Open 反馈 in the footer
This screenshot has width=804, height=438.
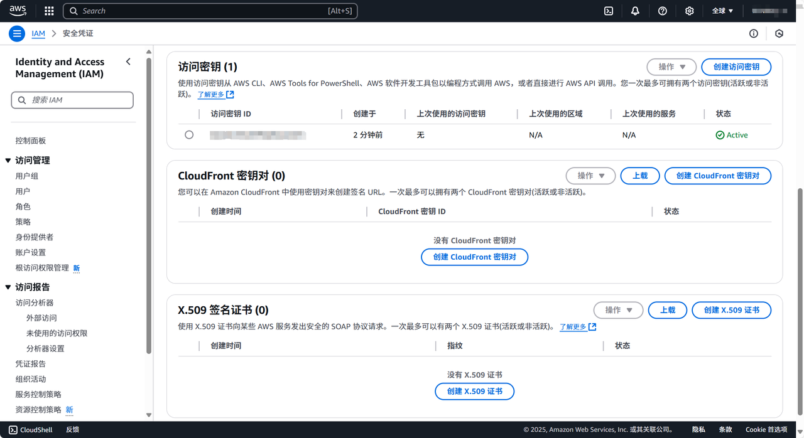tap(72, 430)
